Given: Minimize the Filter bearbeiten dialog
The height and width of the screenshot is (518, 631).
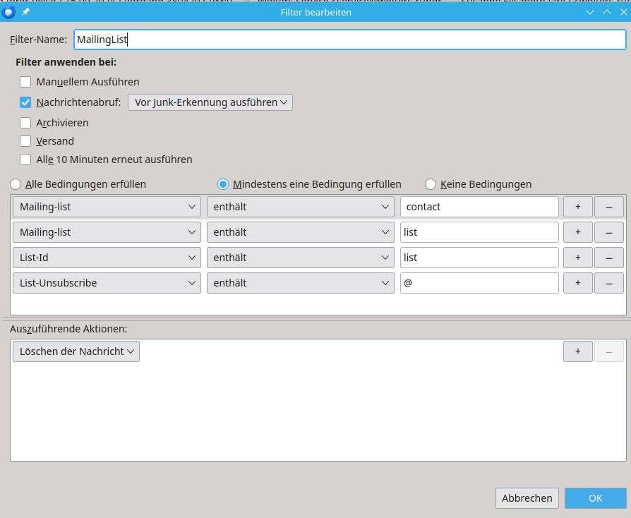Looking at the screenshot, I should pyautogui.click(x=590, y=13).
